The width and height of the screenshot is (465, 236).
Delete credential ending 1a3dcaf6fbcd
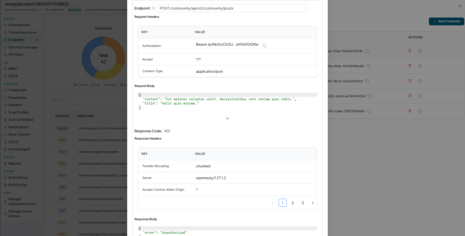pyautogui.click(x=410, y=81)
